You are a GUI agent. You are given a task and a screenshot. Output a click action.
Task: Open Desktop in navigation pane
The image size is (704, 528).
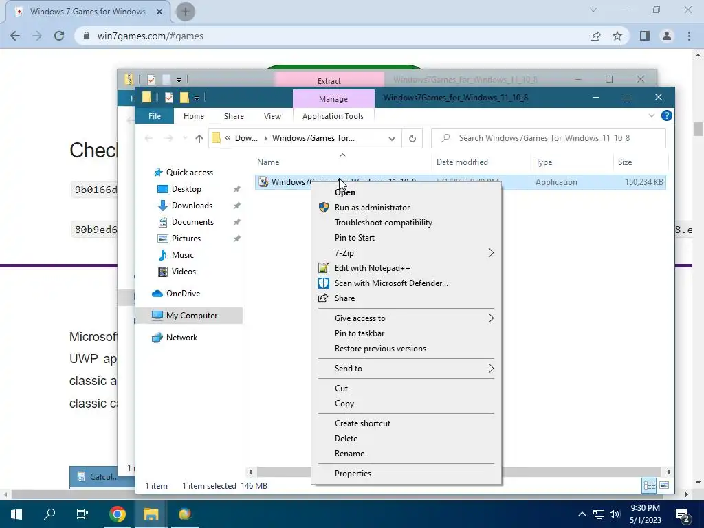tap(186, 189)
